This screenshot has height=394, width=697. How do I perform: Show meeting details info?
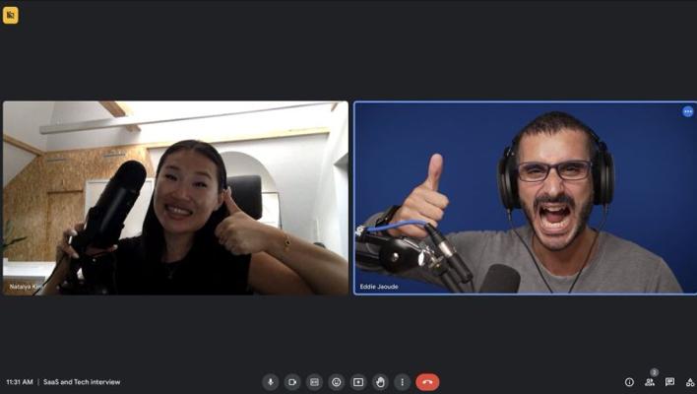coord(629,382)
